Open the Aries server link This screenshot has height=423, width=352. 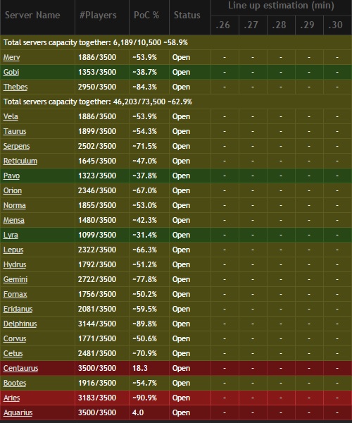[11, 398]
